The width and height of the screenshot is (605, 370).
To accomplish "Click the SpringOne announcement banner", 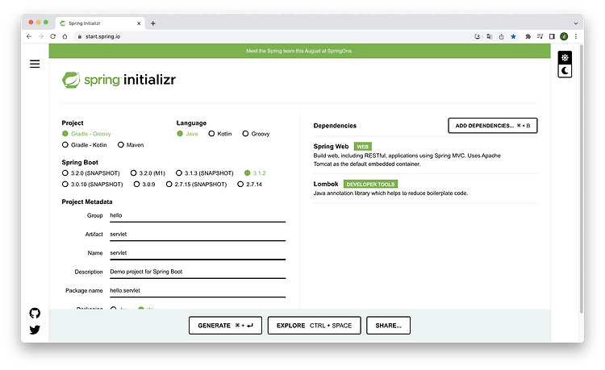I will click(300, 51).
